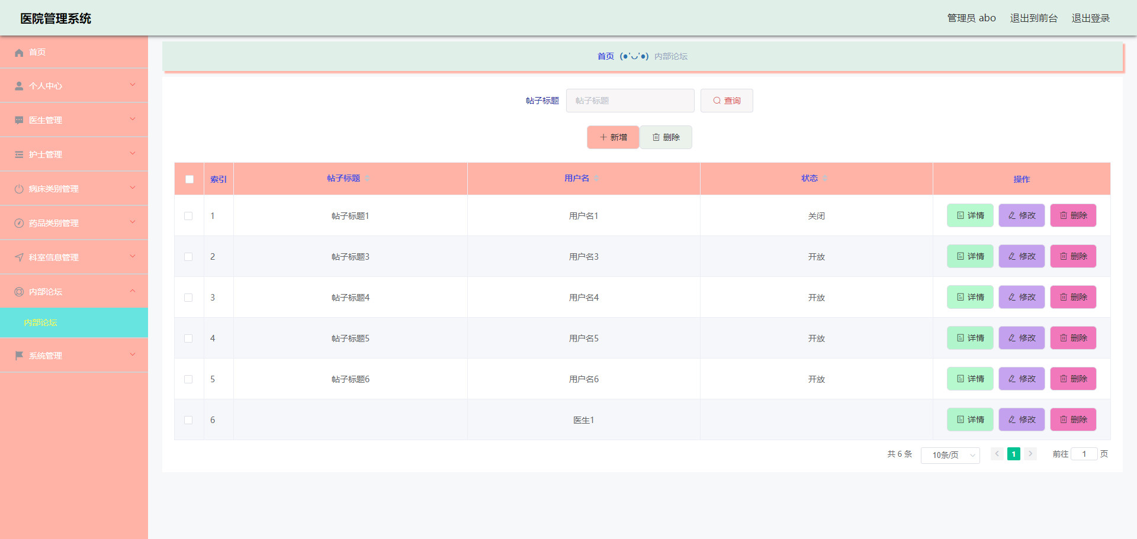
Task: Open the 10条/页 page size dropdown
Action: tap(950, 455)
